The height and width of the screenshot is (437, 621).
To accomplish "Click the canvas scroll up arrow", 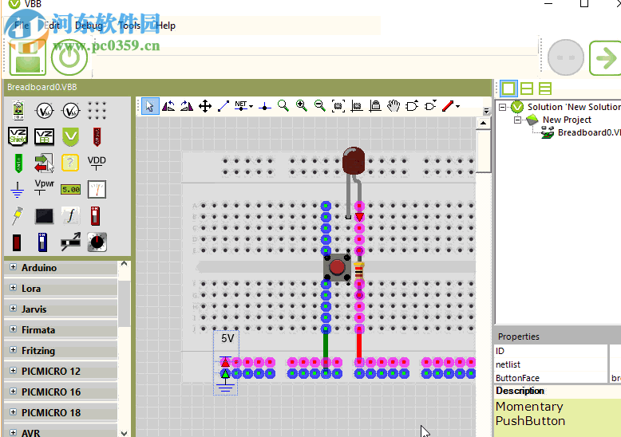I will pos(483,123).
